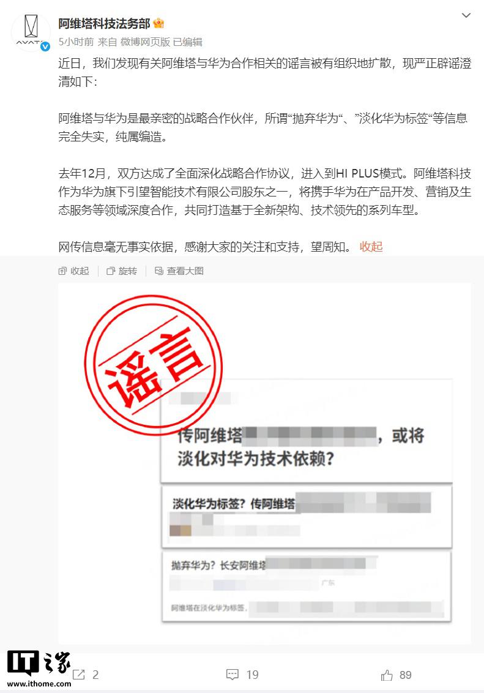Click the IT之家 watermark logo
This screenshot has height=693, width=484.
tap(39, 669)
